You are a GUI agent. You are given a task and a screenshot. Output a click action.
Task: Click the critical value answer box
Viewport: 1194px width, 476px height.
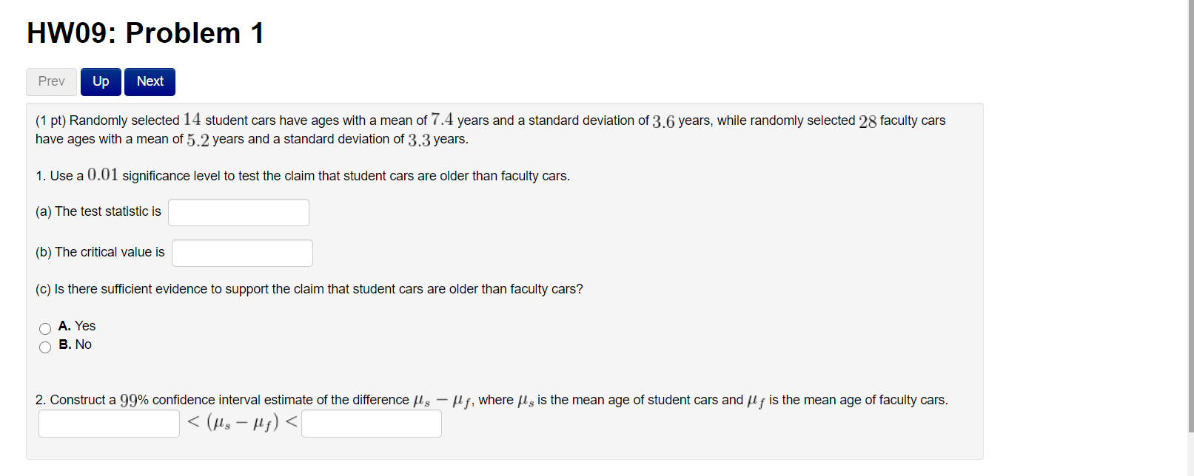click(241, 253)
